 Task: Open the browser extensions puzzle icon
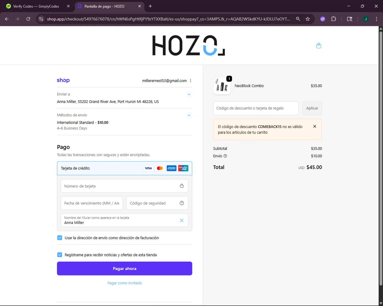(x=333, y=19)
